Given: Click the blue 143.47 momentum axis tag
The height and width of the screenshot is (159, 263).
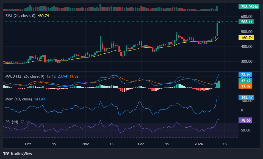Looking at the screenshot, I should click(246, 97).
